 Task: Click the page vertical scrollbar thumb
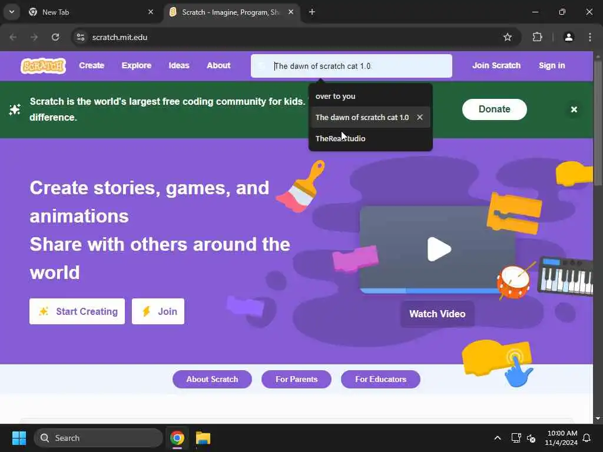coord(598,123)
